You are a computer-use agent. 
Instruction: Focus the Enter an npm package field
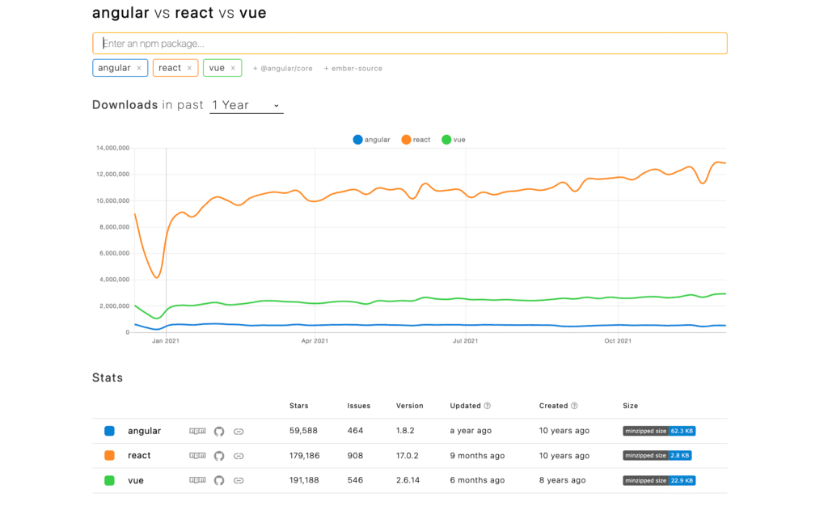410,44
